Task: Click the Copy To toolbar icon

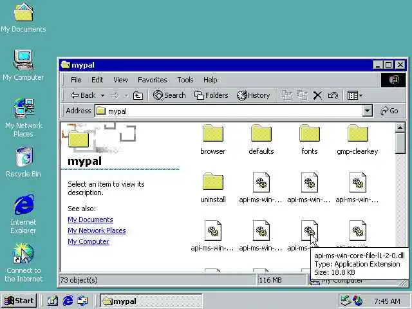Action: 303,95
